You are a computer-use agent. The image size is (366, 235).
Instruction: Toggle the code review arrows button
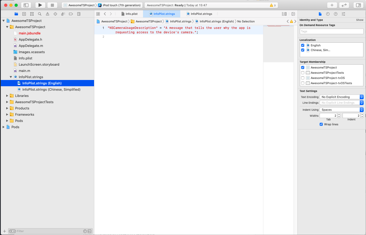click(x=344, y=5)
